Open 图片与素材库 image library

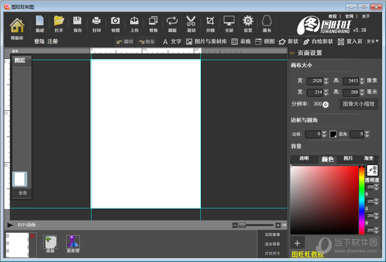207,42
